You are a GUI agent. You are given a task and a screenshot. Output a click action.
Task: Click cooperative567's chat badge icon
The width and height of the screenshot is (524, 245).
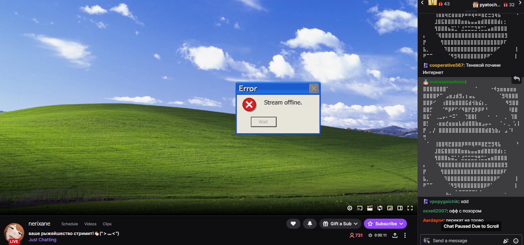coord(426,65)
